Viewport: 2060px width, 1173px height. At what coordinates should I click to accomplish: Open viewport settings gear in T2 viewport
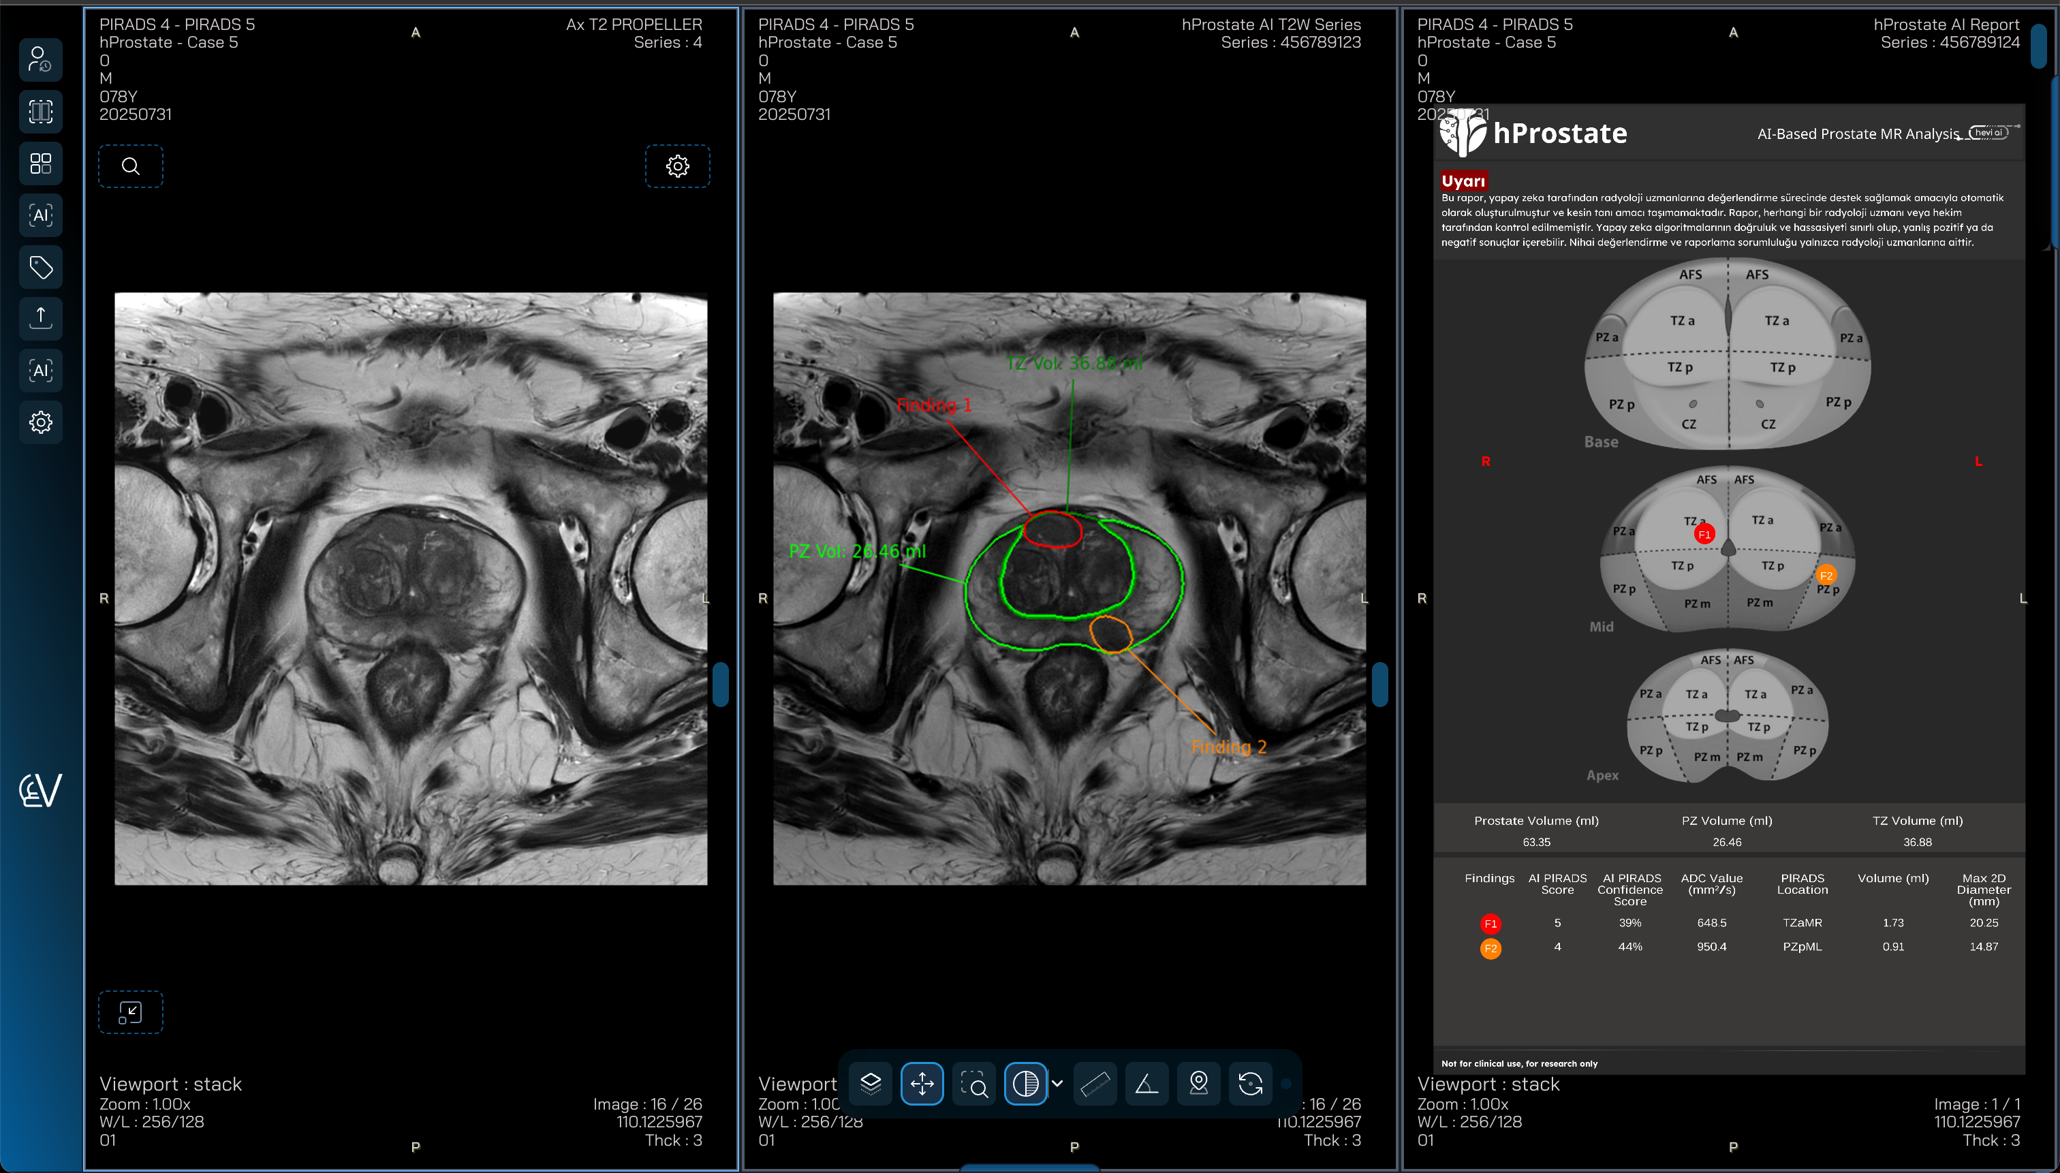click(678, 166)
